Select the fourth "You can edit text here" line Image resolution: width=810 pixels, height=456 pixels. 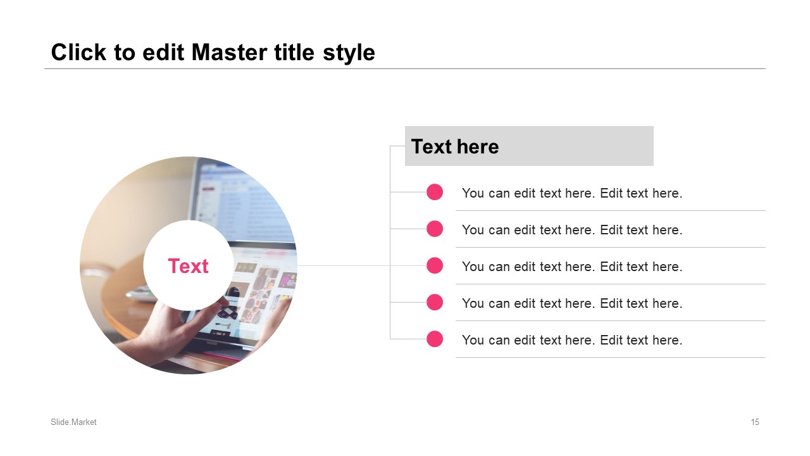coord(572,303)
